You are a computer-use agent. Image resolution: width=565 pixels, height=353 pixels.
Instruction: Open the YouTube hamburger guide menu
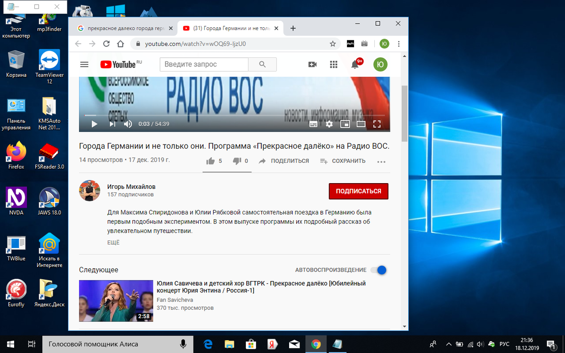pyautogui.click(x=84, y=64)
